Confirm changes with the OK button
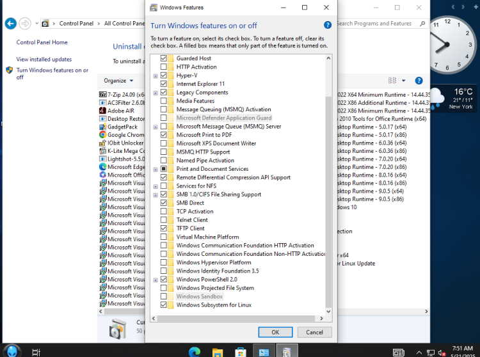Screen dimensions: 480x357 point(275,332)
